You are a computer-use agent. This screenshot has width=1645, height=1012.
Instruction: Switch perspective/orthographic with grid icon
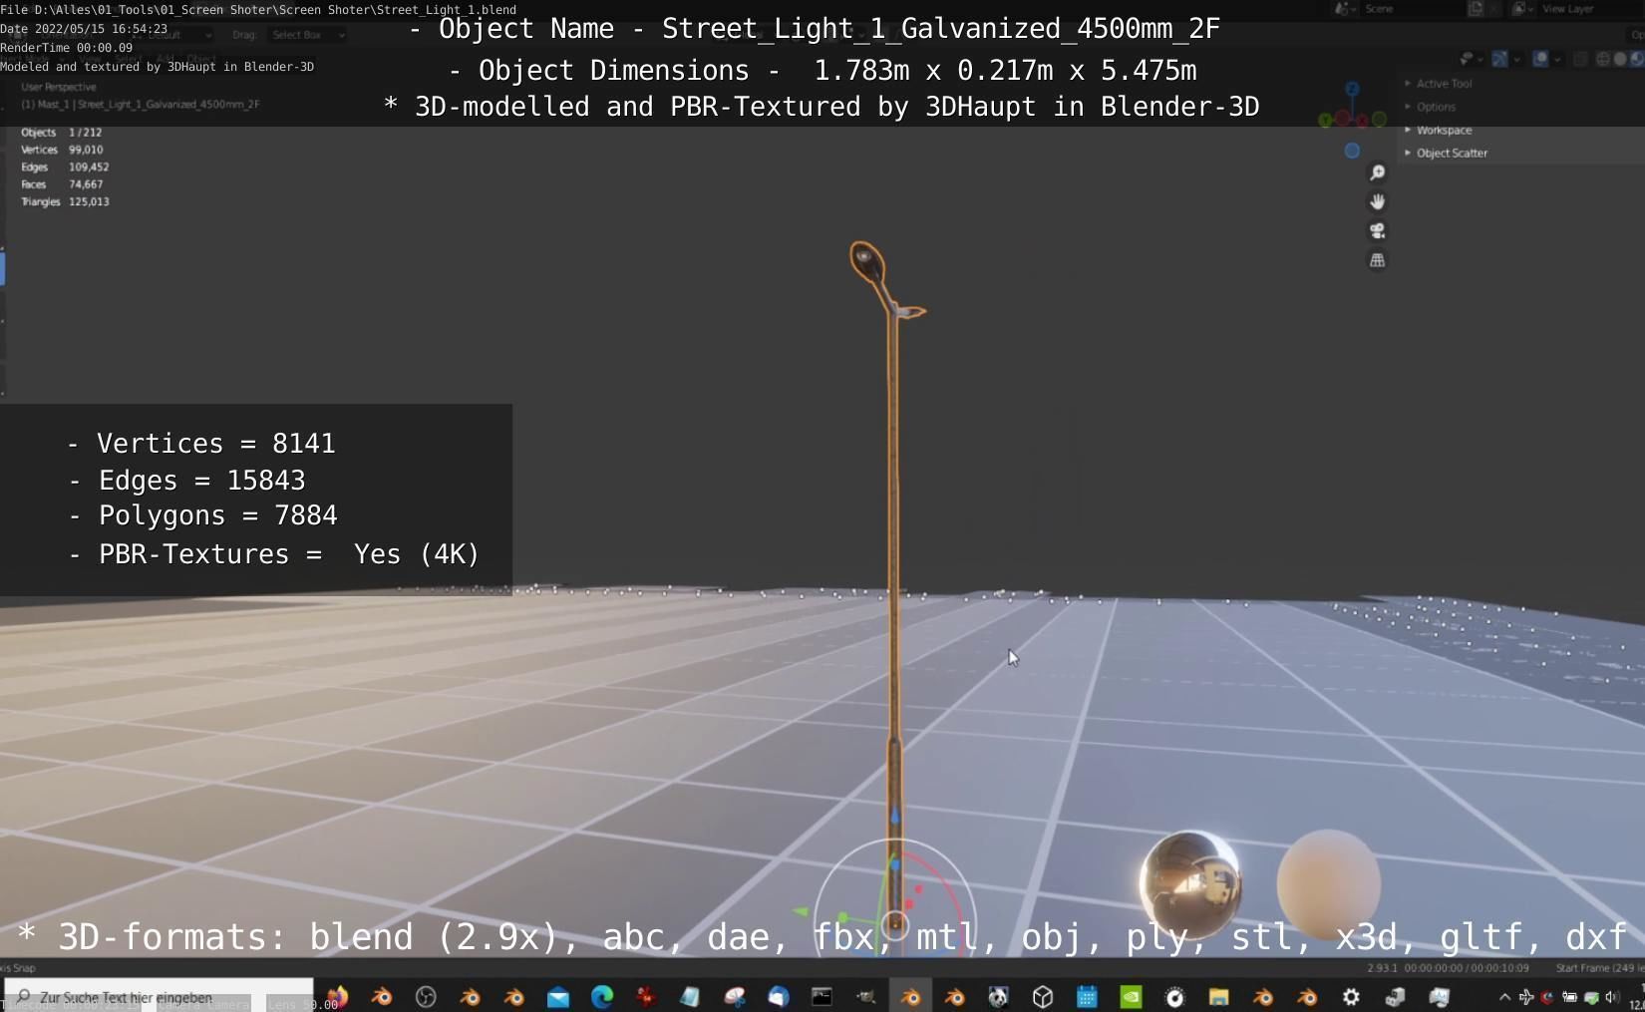[1377, 260]
